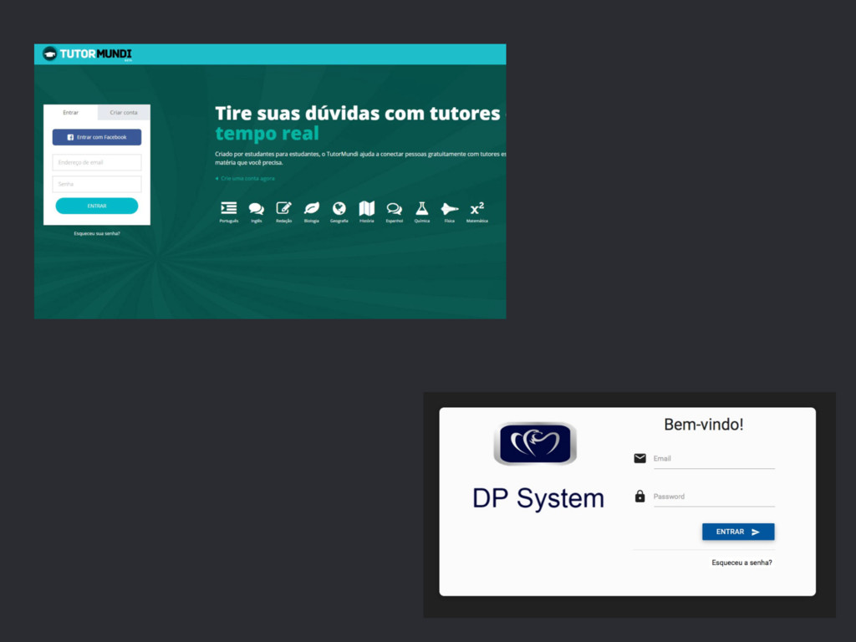The width and height of the screenshot is (856, 642).
Task: Select the Matemática x² icon
Action: tap(477, 208)
